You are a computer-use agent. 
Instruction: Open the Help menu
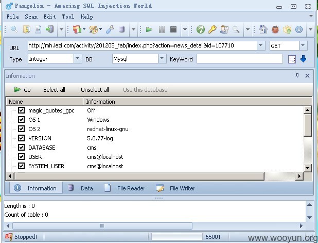point(86,17)
